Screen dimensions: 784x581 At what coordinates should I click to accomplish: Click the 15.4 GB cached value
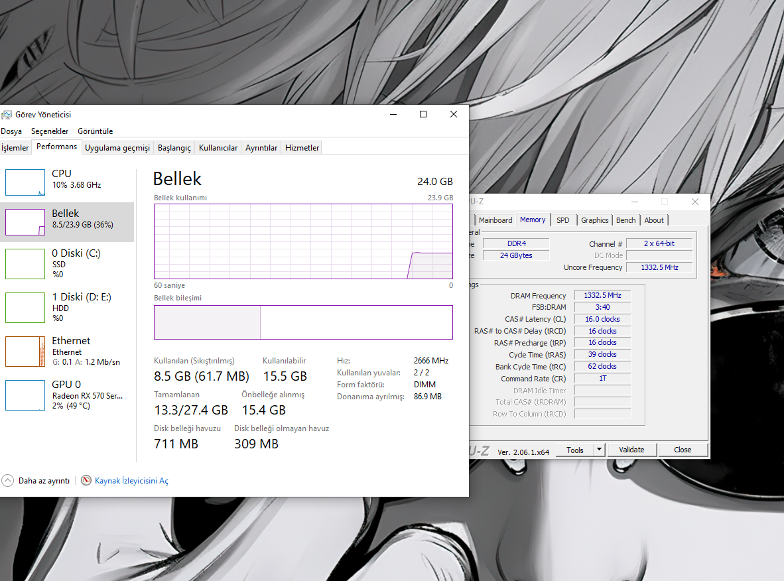click(264, 410)
